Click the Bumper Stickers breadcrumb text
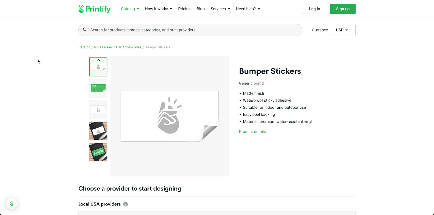 [x=157, y=47]
